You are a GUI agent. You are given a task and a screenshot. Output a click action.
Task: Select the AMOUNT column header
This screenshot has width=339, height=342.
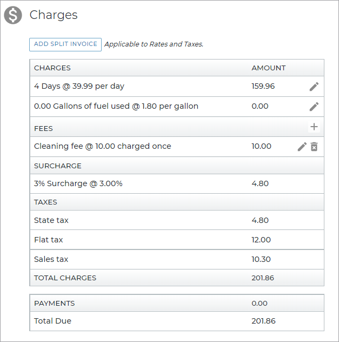[x=268, y=68]
